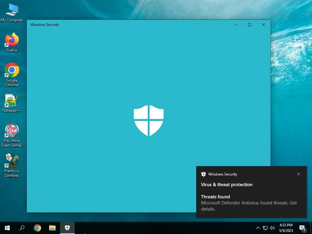Open the Action Center notifications icon
The image size is (312, 234).
point(303,228)
